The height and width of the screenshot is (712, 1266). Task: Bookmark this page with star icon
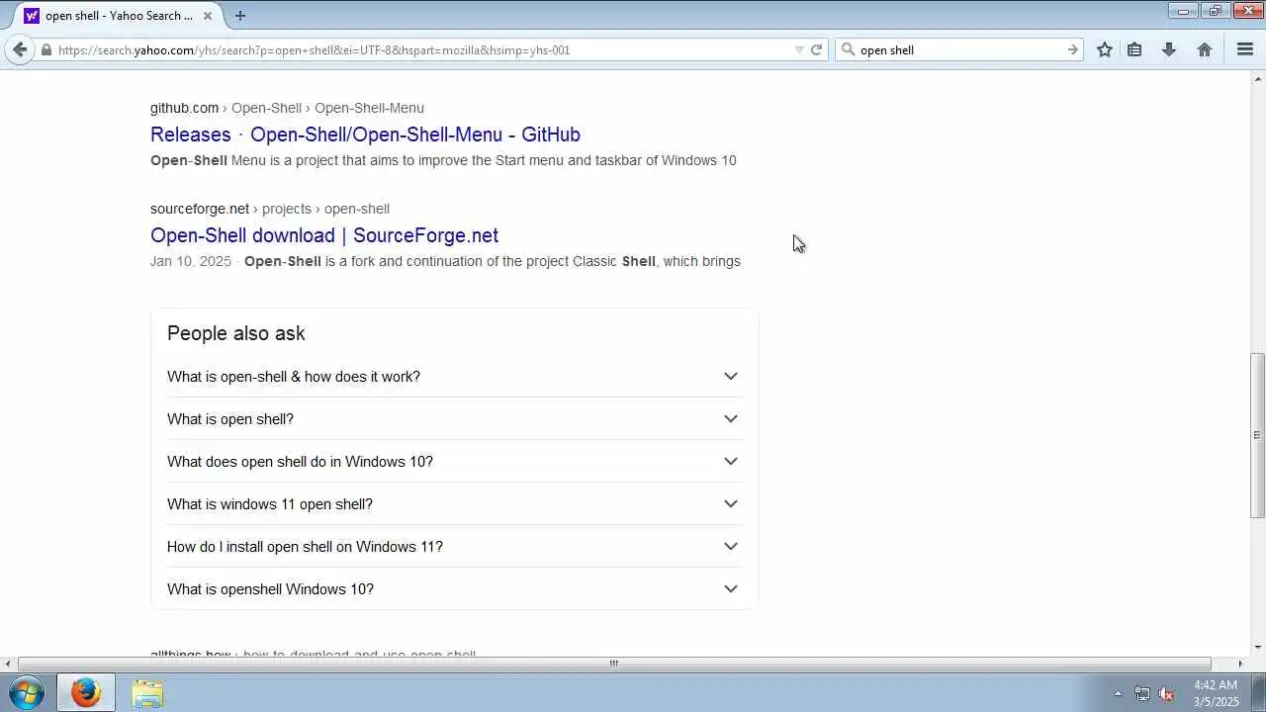coord(1105,49)
